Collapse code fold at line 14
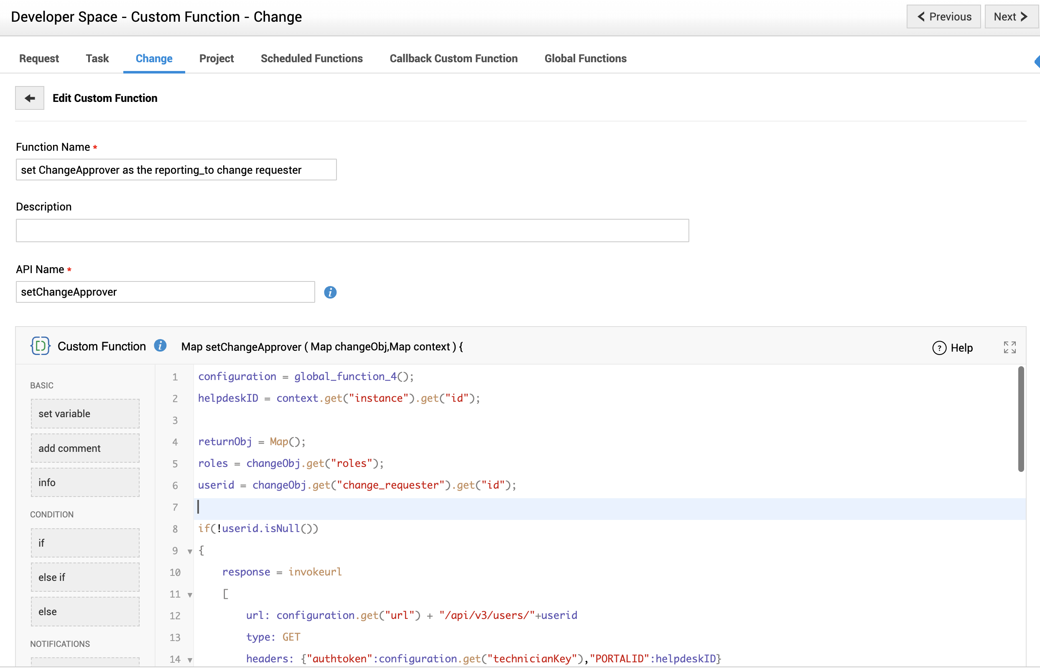This screenshot has width=1040, height=669. click(x=190, y=660)
